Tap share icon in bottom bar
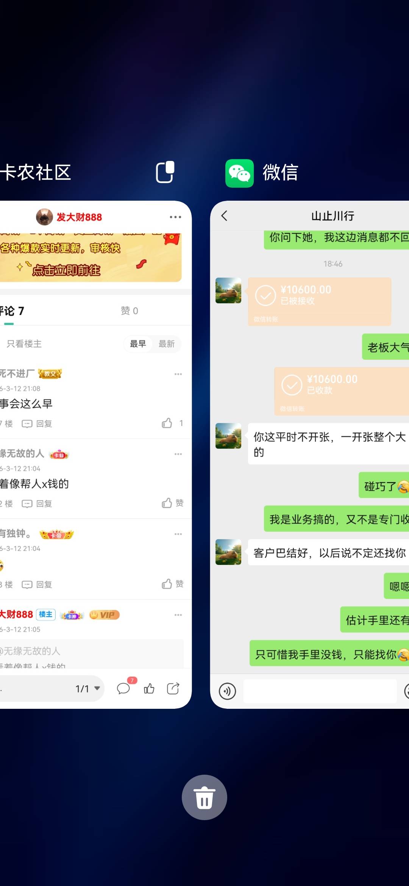Image resolution: width=409 pixels, height=886 pixels. click(x=173, y=688)
